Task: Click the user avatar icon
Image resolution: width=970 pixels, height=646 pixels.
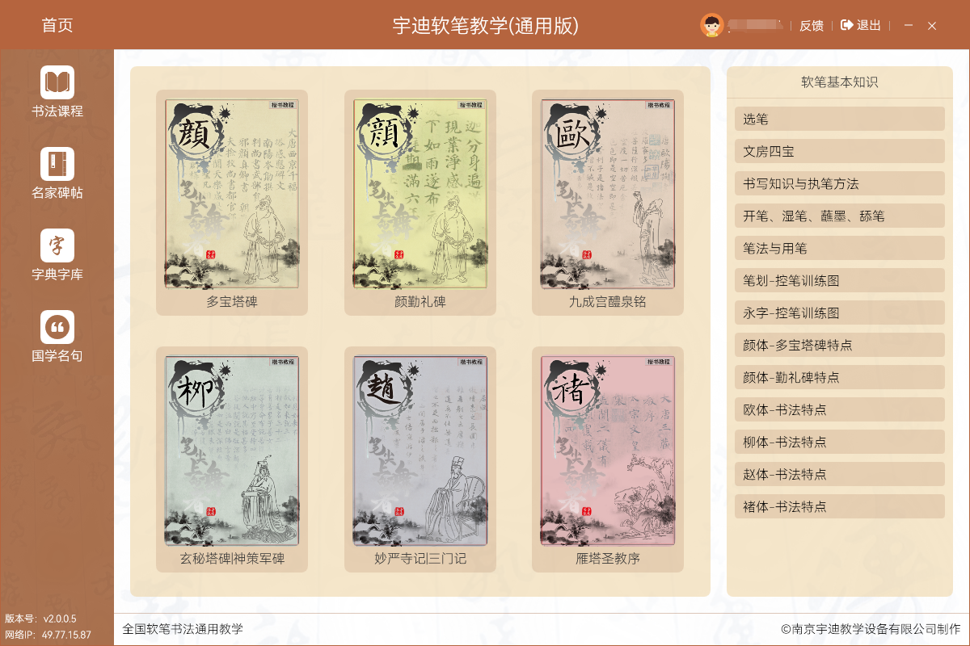Action: coord(711,25)
